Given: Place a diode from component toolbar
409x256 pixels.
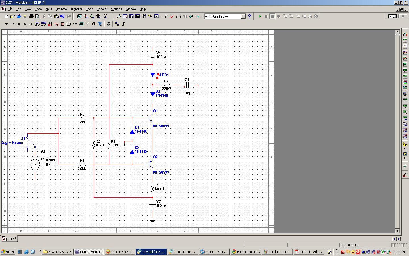Looking at the screenshot, I should tap(19, 24).
